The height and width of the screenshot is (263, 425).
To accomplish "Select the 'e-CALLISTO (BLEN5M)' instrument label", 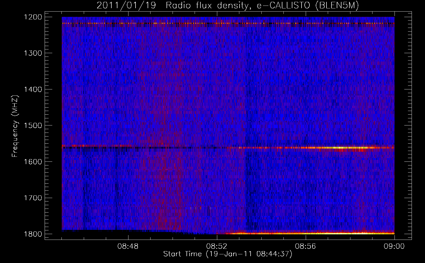I will (308, 6).
